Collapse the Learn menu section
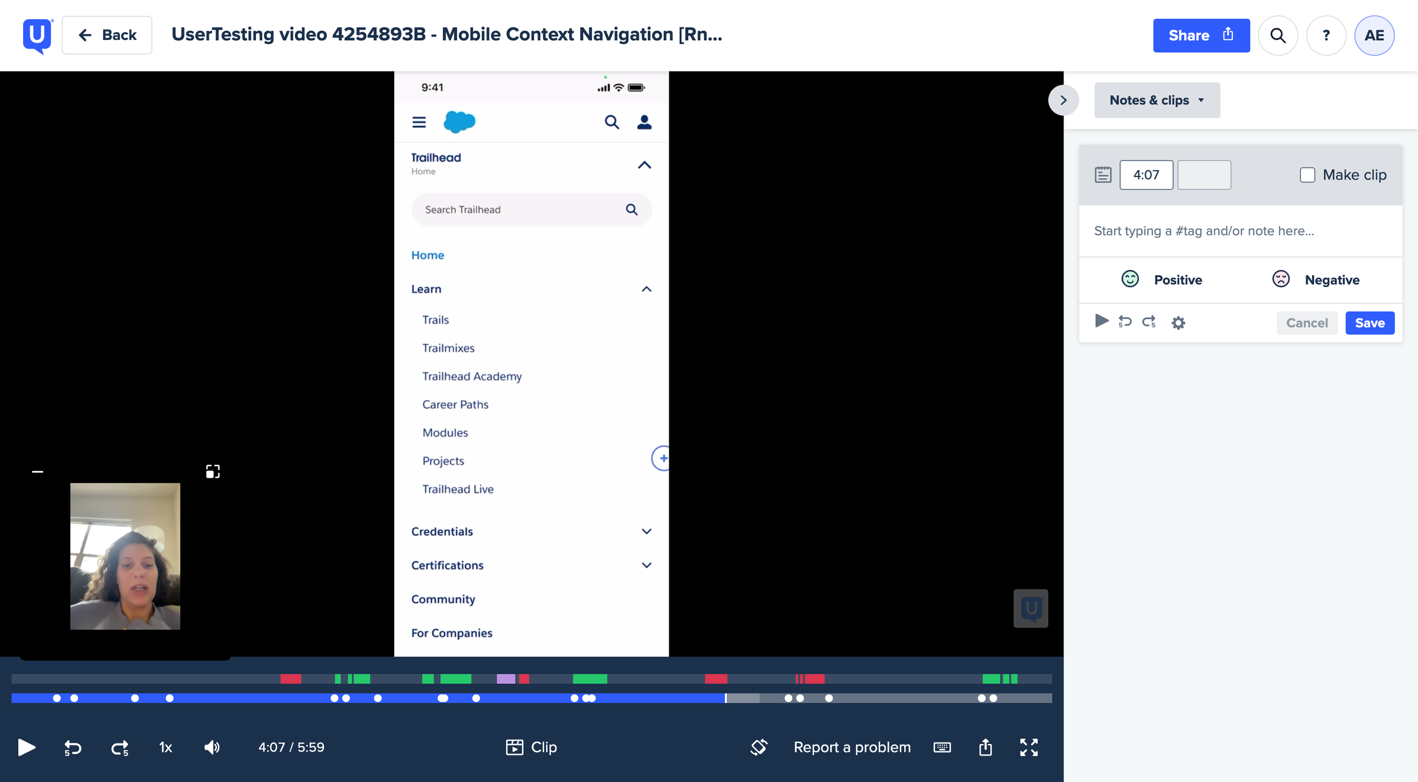 click(x=646, y=289)
